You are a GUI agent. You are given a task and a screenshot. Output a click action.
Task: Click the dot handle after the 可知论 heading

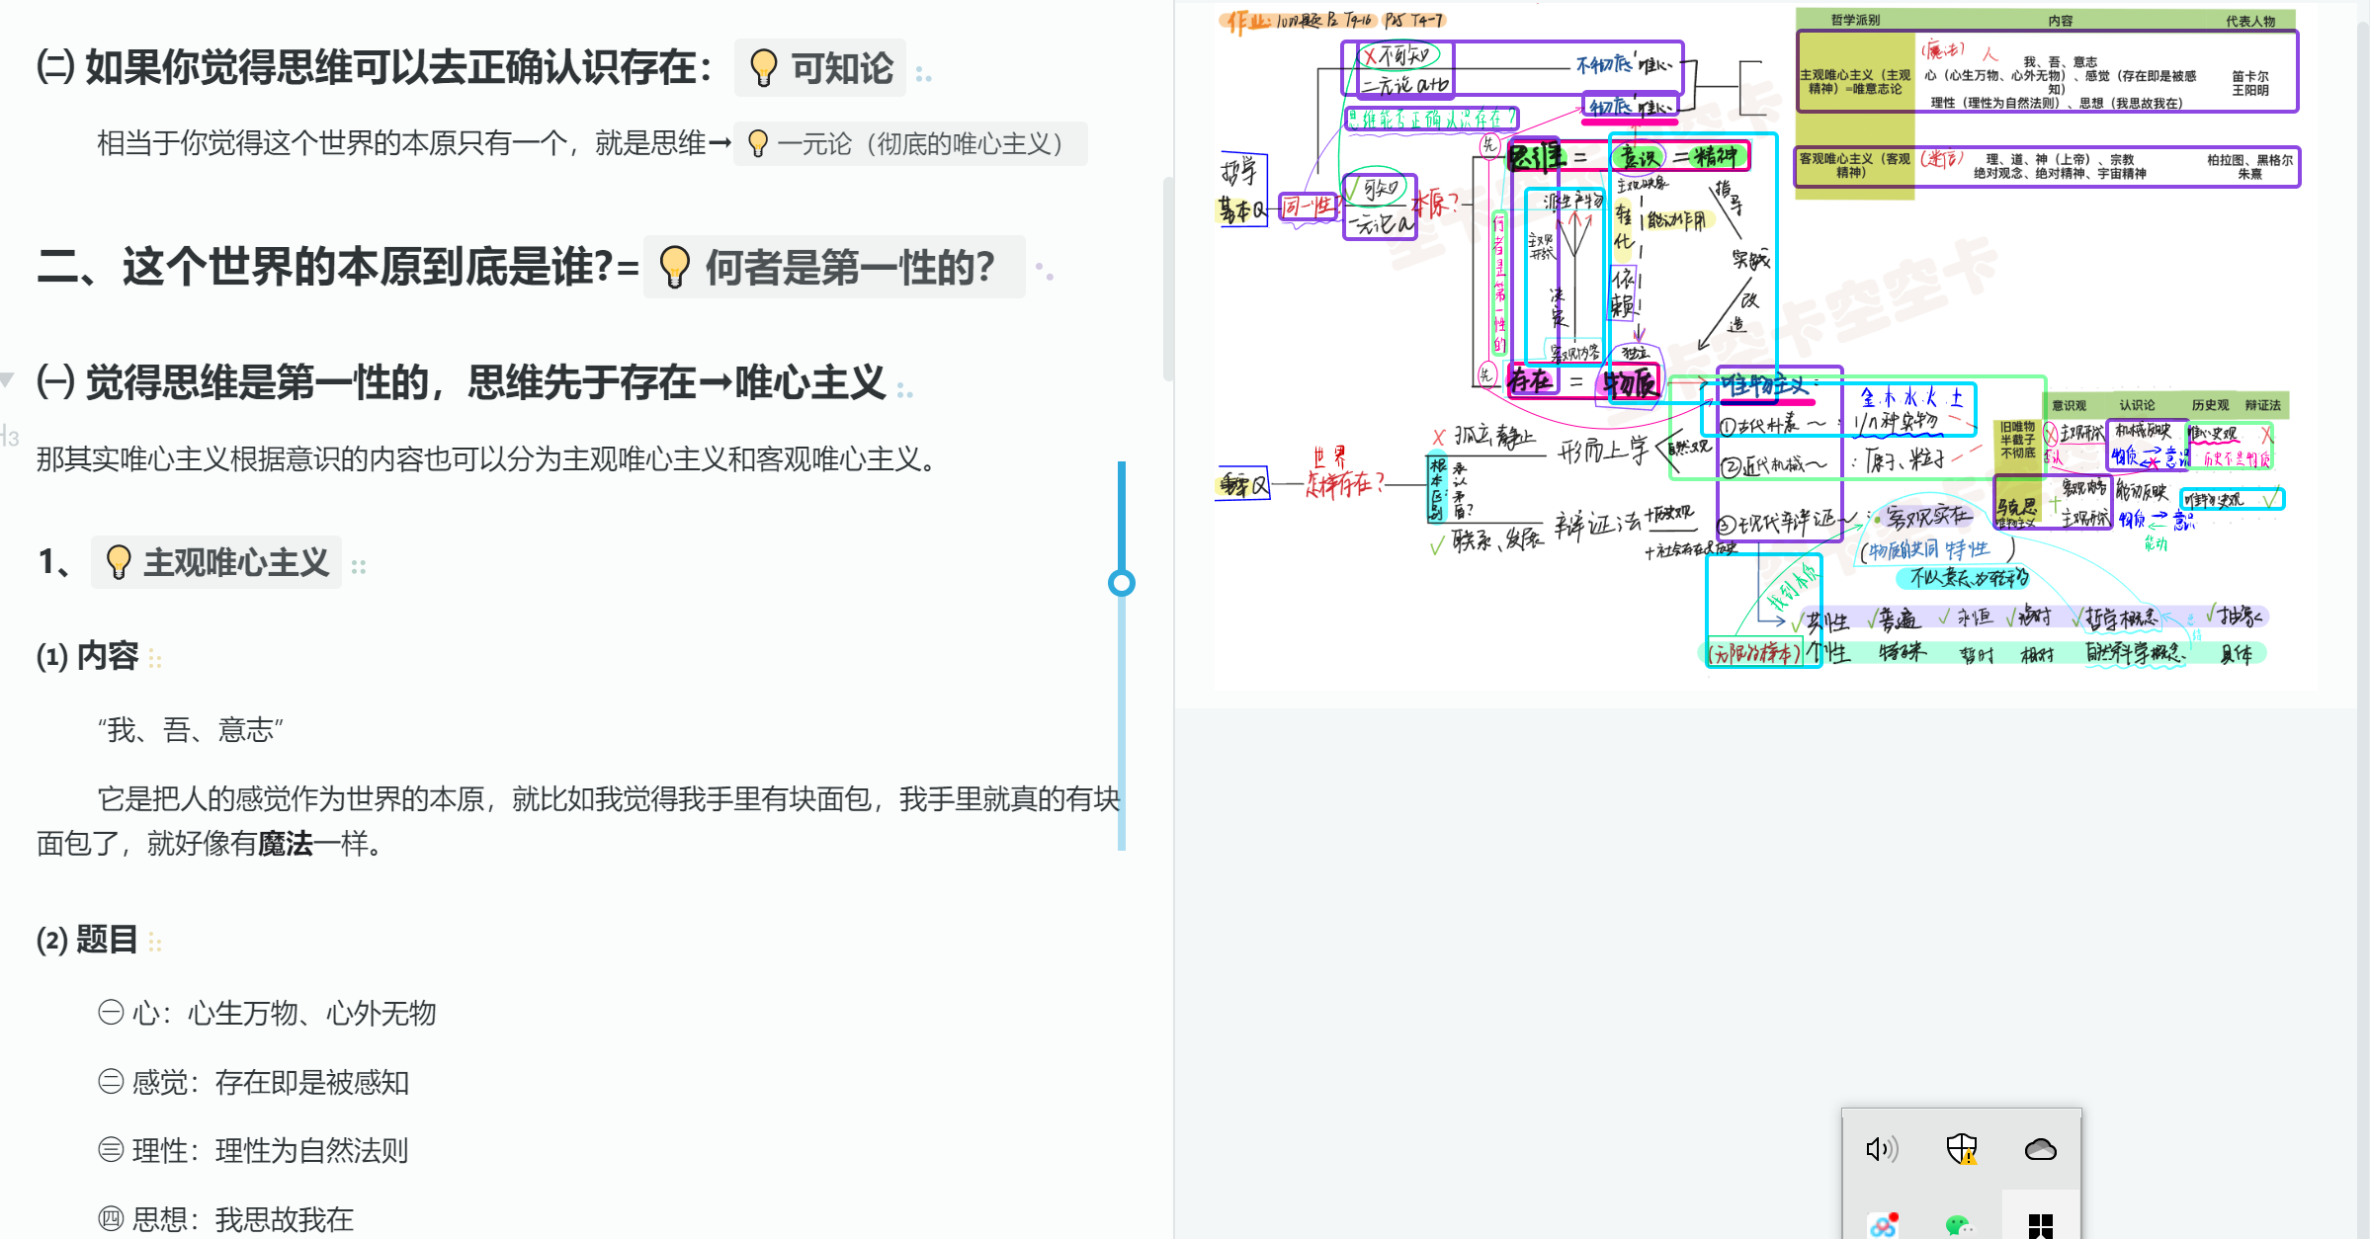click(923, 72)
